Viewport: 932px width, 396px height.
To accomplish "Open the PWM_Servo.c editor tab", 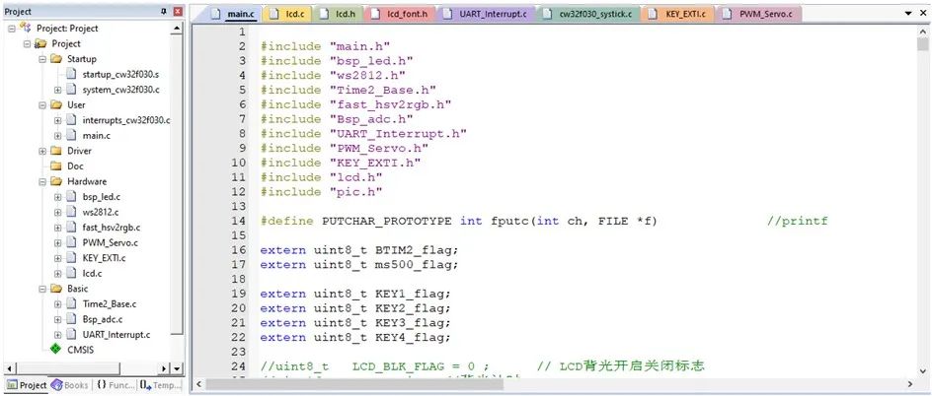I will [758, 14].
